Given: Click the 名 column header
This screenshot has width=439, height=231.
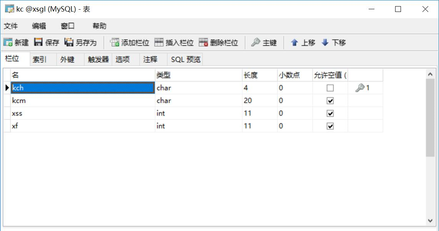Looking at the screenshot, I should (83, 75).
